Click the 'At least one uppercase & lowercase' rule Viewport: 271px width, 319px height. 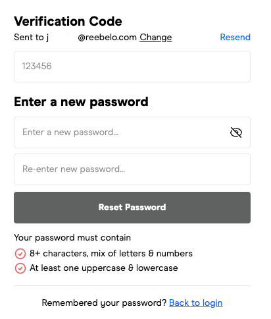click(104, 268)
